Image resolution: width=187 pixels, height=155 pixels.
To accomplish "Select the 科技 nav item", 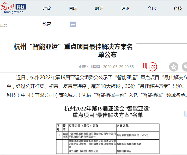I will coord(178,8).
